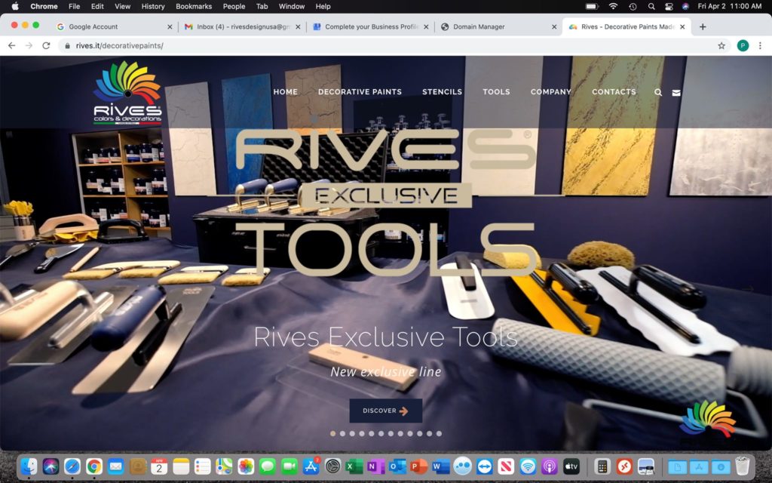Open Spotlight search in the menu bar
This screenshot has height=483, width=772.
(651, 6)
